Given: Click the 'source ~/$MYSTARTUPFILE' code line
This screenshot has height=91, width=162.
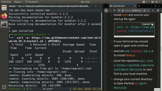Looking at the screenshot, I should [135, 31].
